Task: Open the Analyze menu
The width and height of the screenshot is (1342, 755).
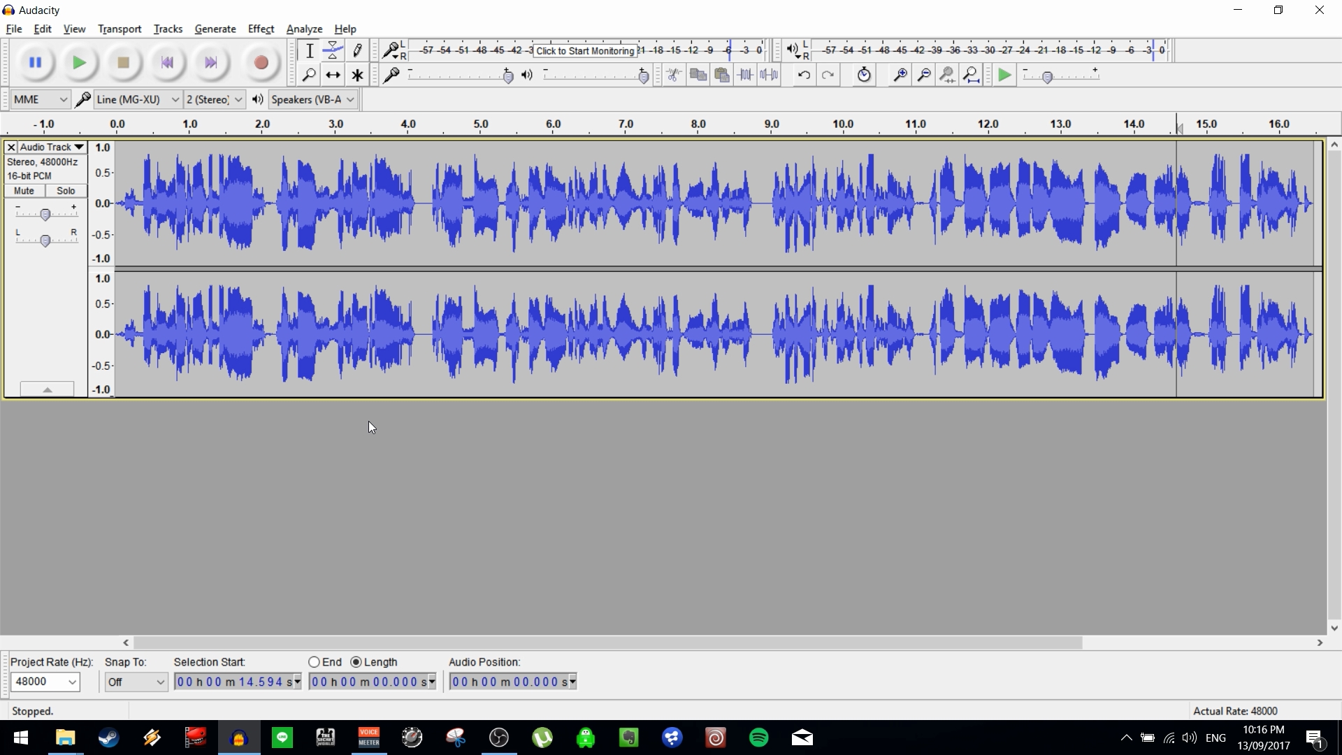Action: click(x=304, y=29)
